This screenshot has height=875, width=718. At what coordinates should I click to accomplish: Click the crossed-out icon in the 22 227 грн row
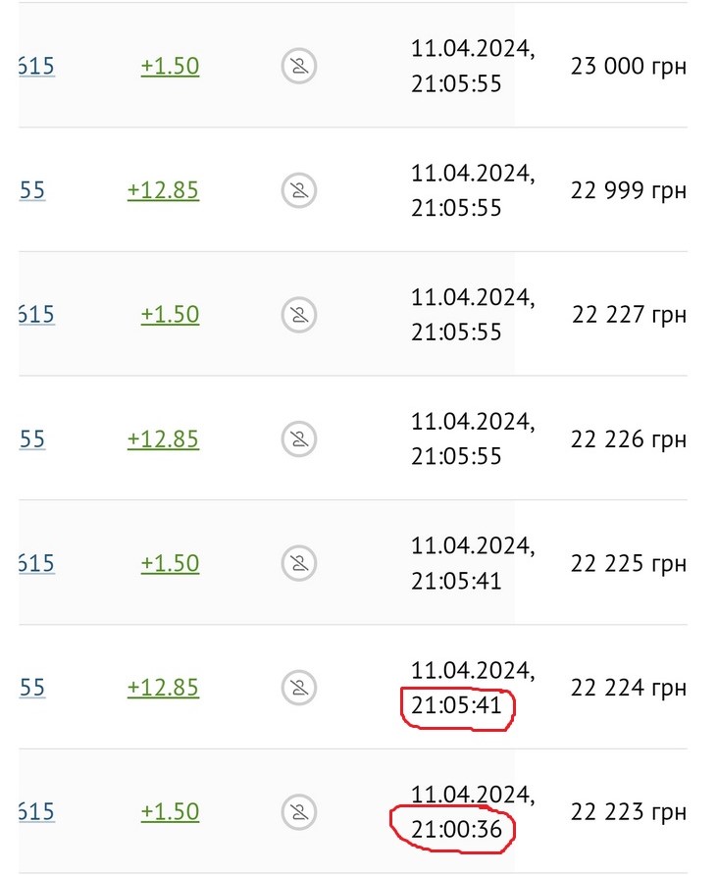[x=298, y=315]
